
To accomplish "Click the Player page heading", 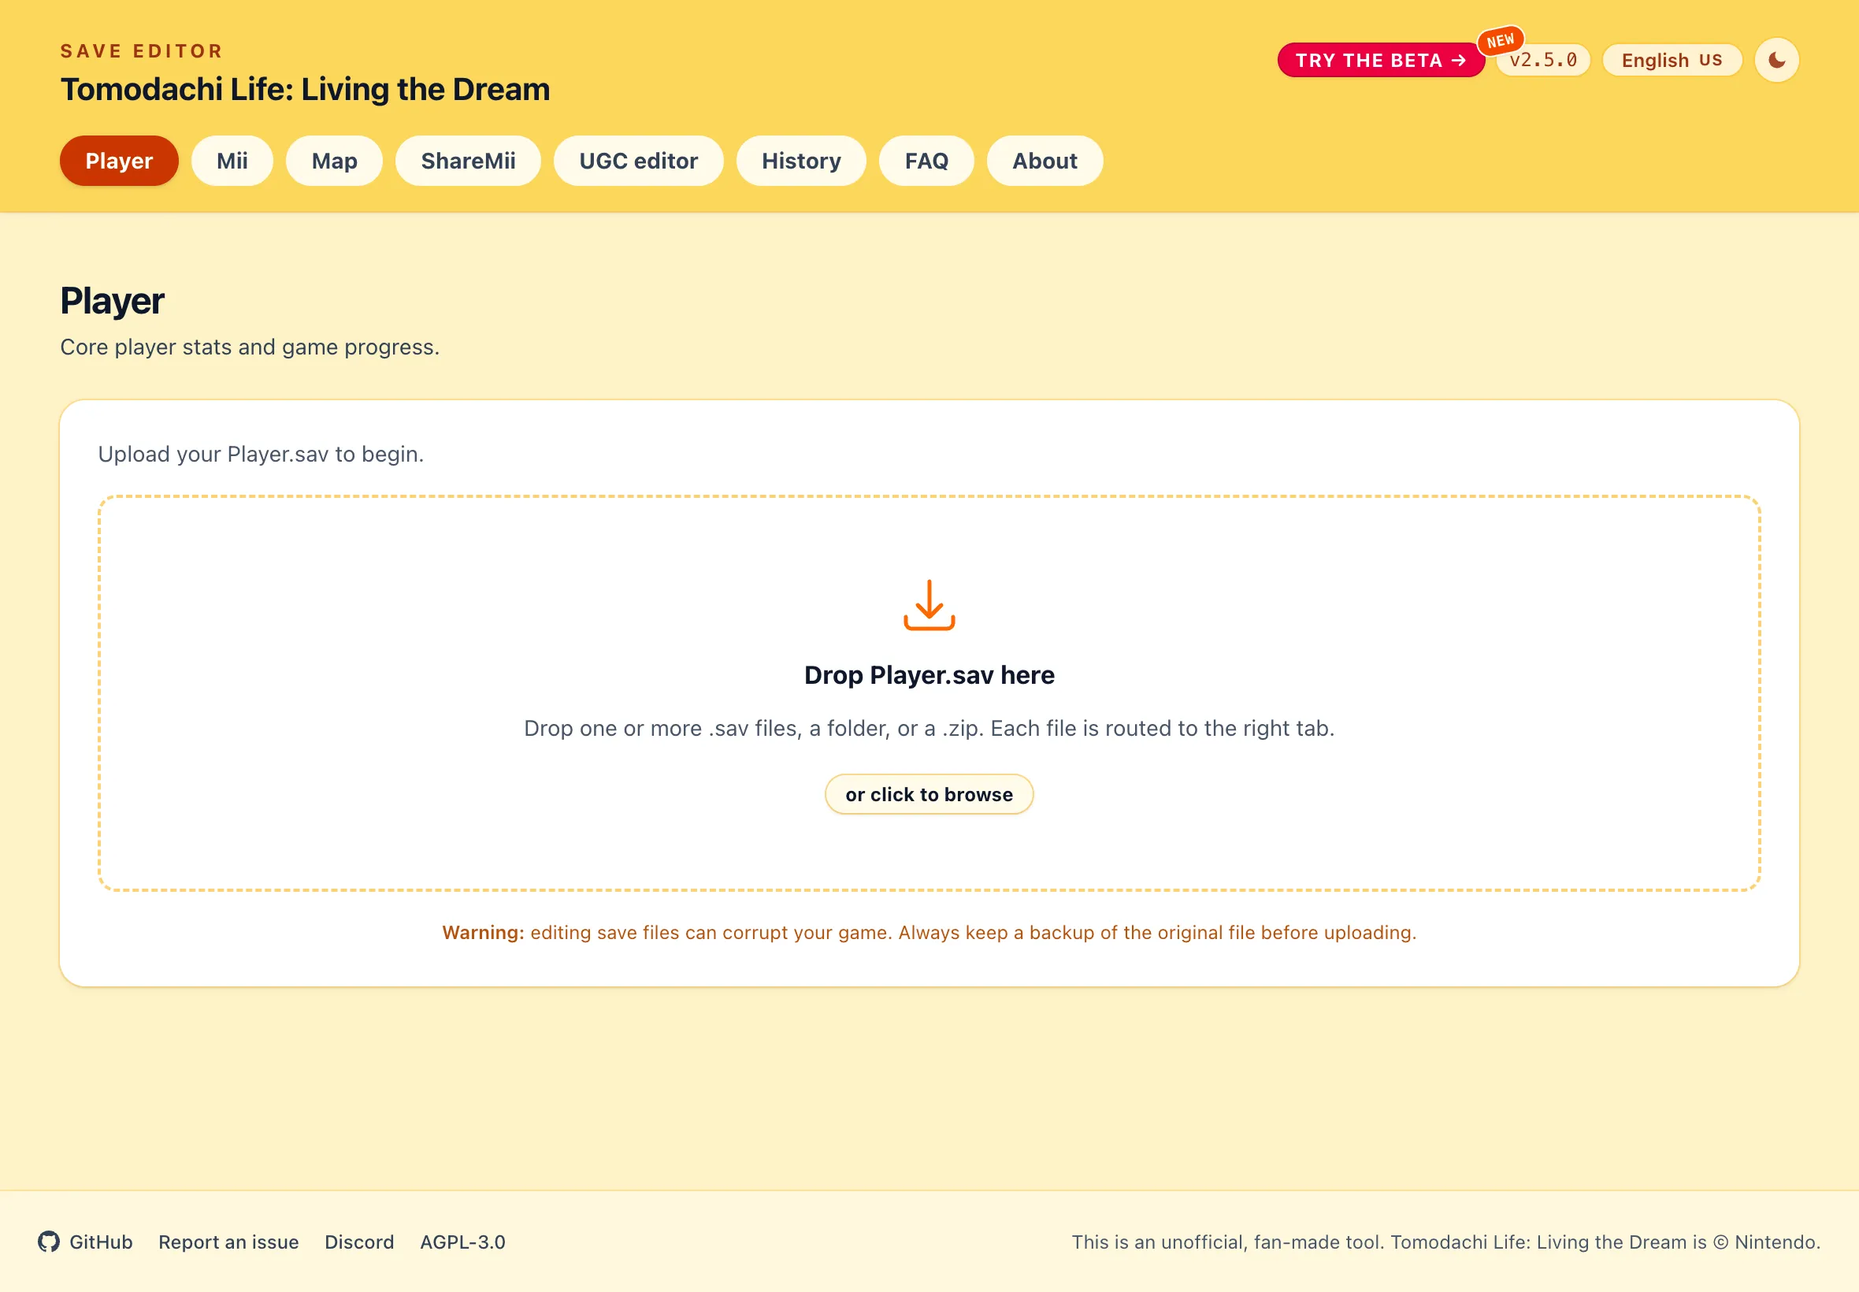I will pyautogui.click(x=113, y=301).
